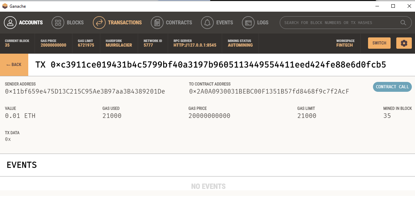Open the Accounts person icon

tap(10, 23)
